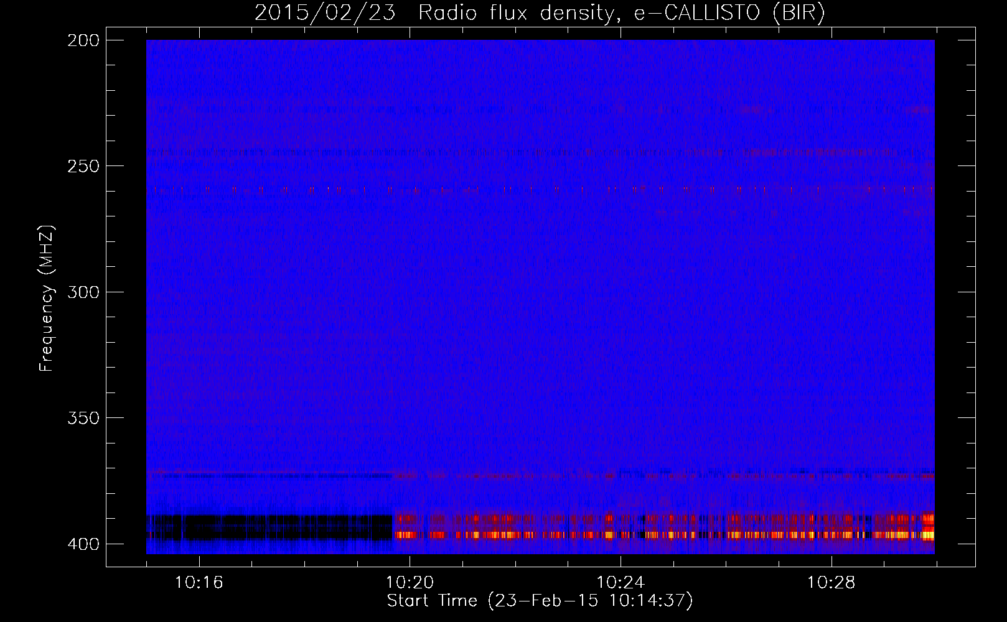The height and width of the screenshot is (622, 1007).
Task: Click the plot title "2015/02/23 Radio flux density, e-CALLISTO (BIR)"
Action: [540, 13]
